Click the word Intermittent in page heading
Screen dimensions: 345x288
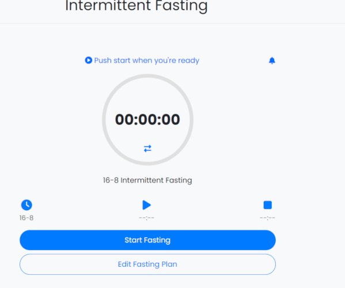point(108,6)
